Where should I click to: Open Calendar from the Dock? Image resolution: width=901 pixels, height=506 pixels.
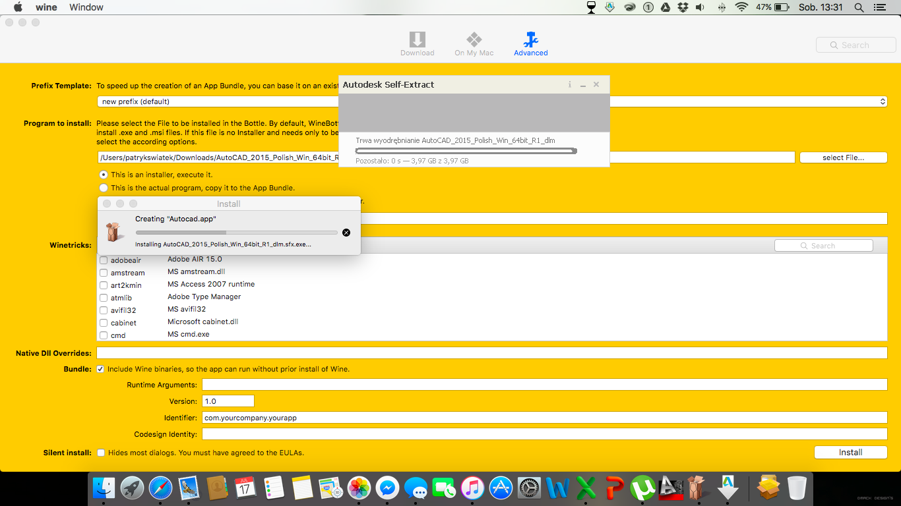pos(245,488)
